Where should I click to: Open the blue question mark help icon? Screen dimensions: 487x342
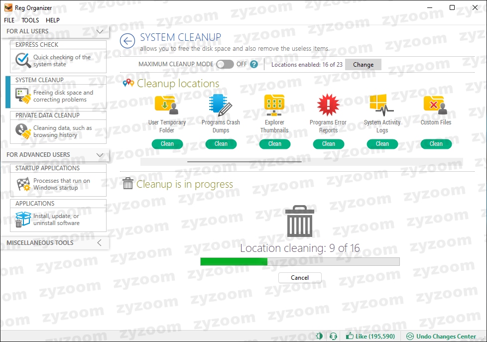click(x=254, y=64)
